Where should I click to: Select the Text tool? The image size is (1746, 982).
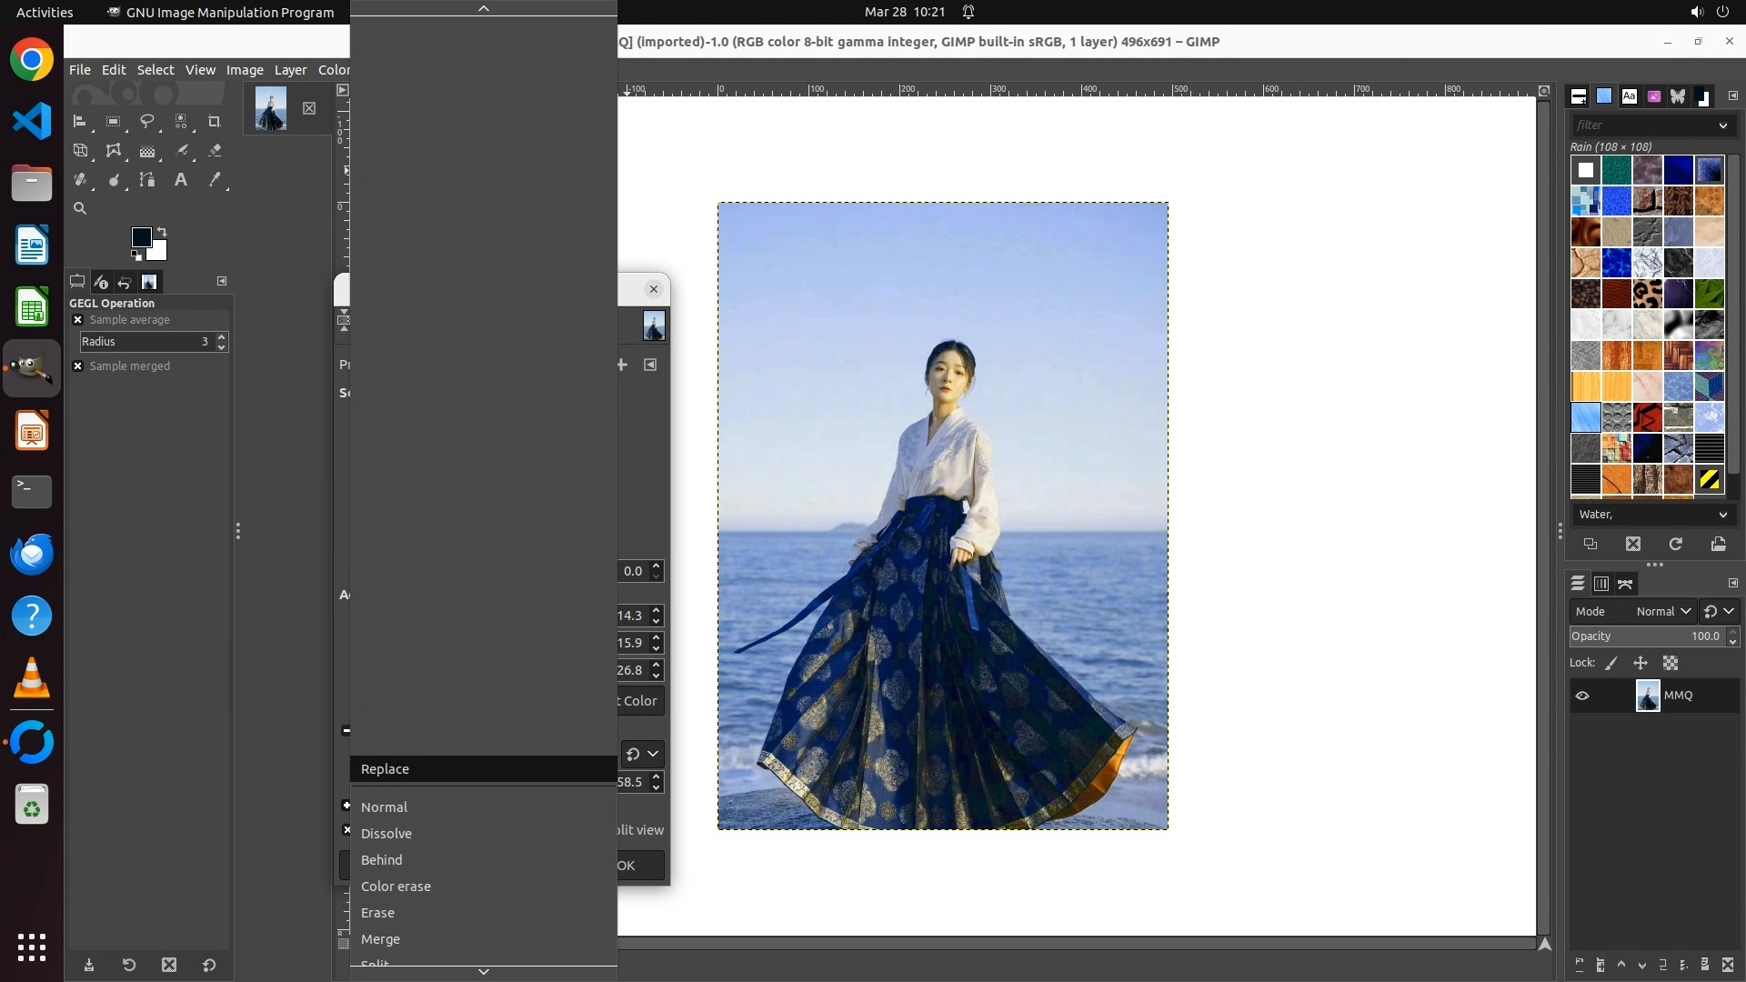click(x=181, y=180)
